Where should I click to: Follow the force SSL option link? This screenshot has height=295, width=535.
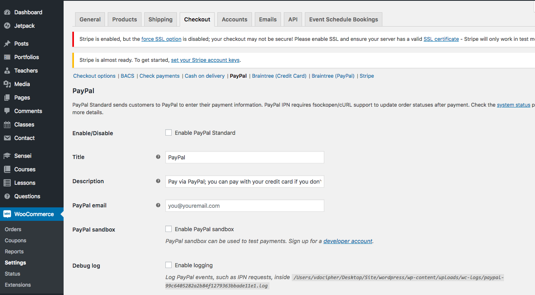tap(161, 39)
